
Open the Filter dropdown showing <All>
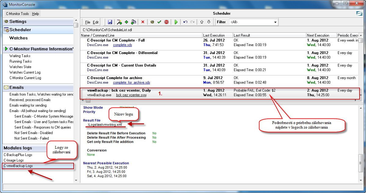pyautogui.click(x=254, y=22)
